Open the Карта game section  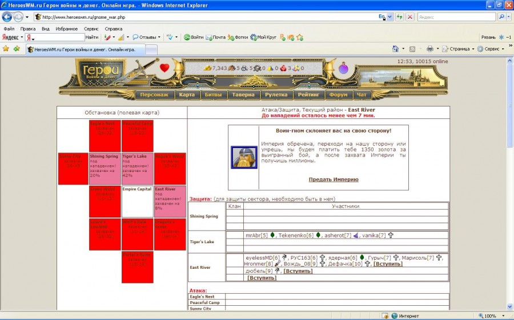187,95
